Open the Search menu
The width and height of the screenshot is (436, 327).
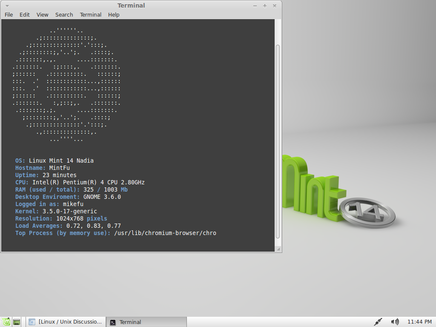64,14
